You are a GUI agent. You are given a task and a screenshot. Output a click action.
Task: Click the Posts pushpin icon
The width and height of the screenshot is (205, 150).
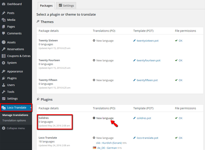[x=4, y=13]
